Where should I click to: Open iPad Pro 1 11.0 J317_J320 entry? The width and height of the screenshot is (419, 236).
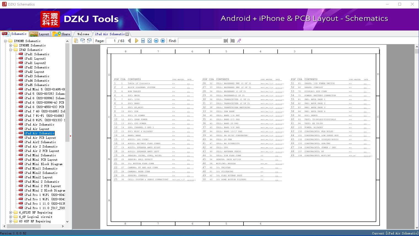(x=45, y=208)
